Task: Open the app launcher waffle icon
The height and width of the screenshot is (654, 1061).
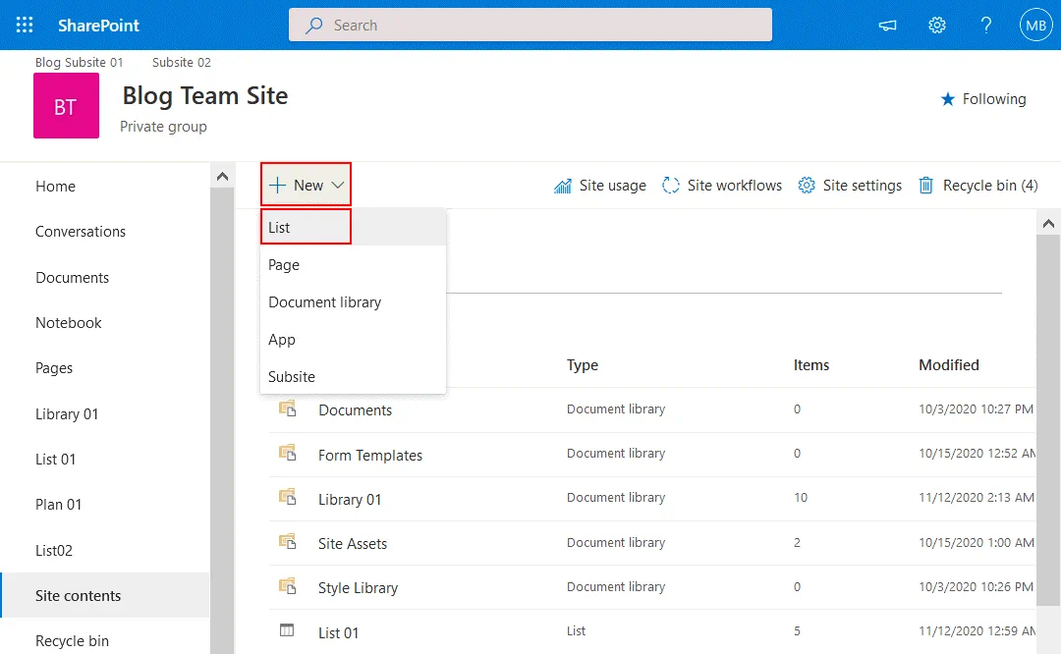Action: click(25, 26)
